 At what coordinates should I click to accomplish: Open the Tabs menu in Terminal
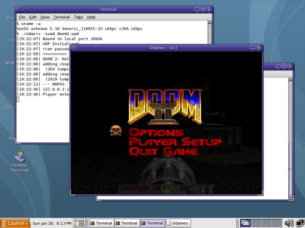tap(78, 17)
